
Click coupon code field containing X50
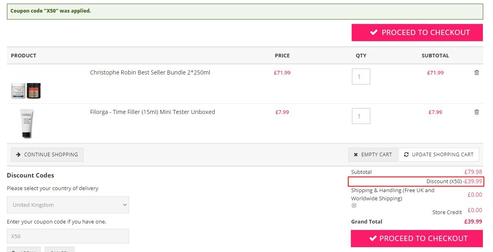click(68, 236)
